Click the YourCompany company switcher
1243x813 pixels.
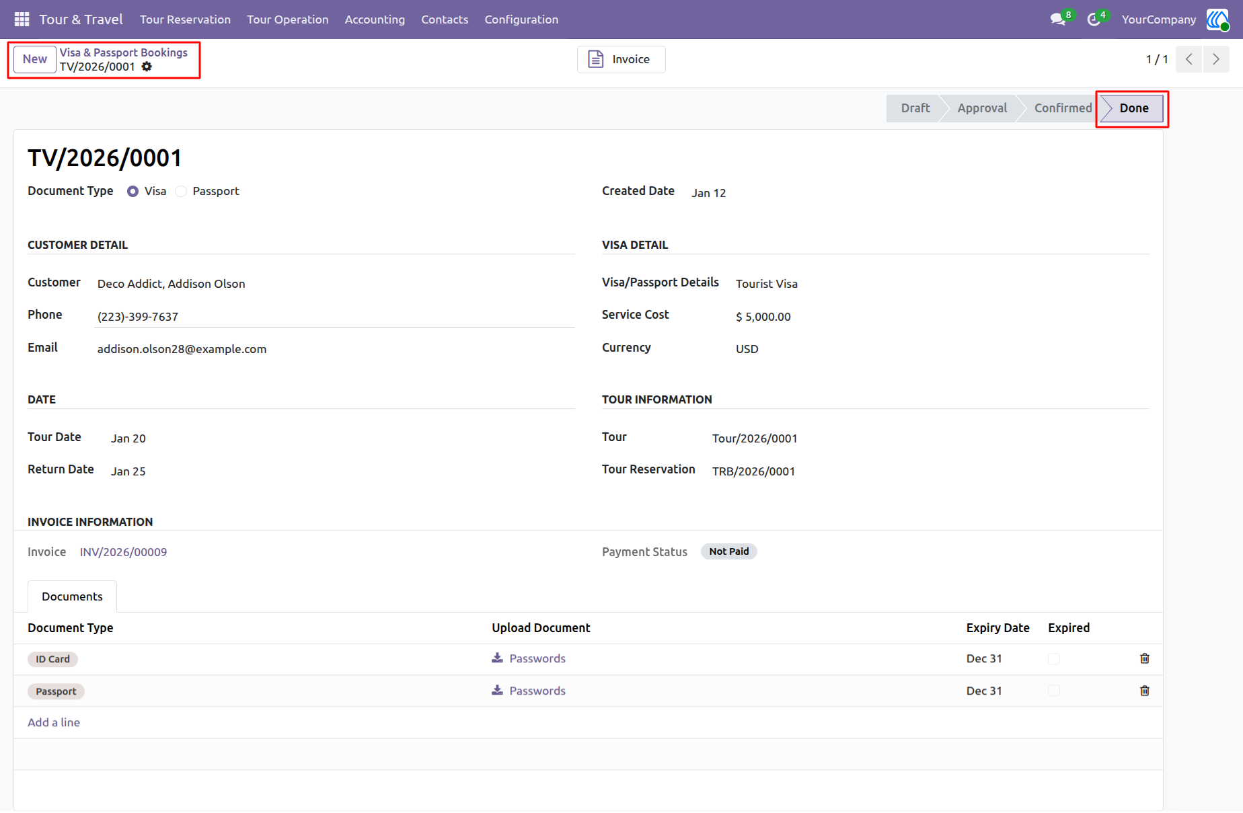pyautogui.click(x=1159, y=20)
